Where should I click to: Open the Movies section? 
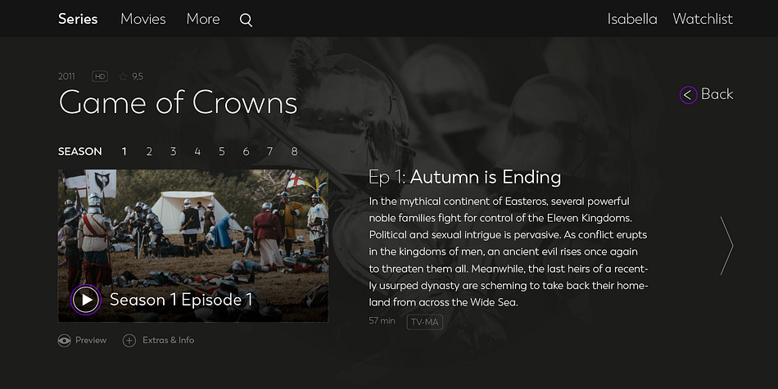click(x=142, y=19)
